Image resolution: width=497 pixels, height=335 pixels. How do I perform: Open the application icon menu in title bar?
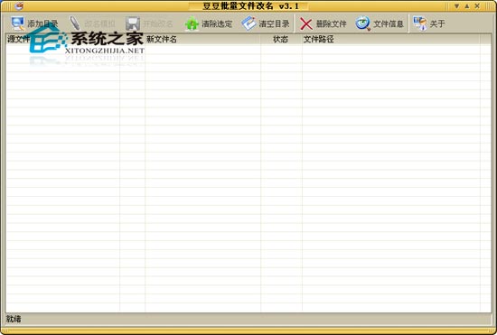tap(19, 6)
